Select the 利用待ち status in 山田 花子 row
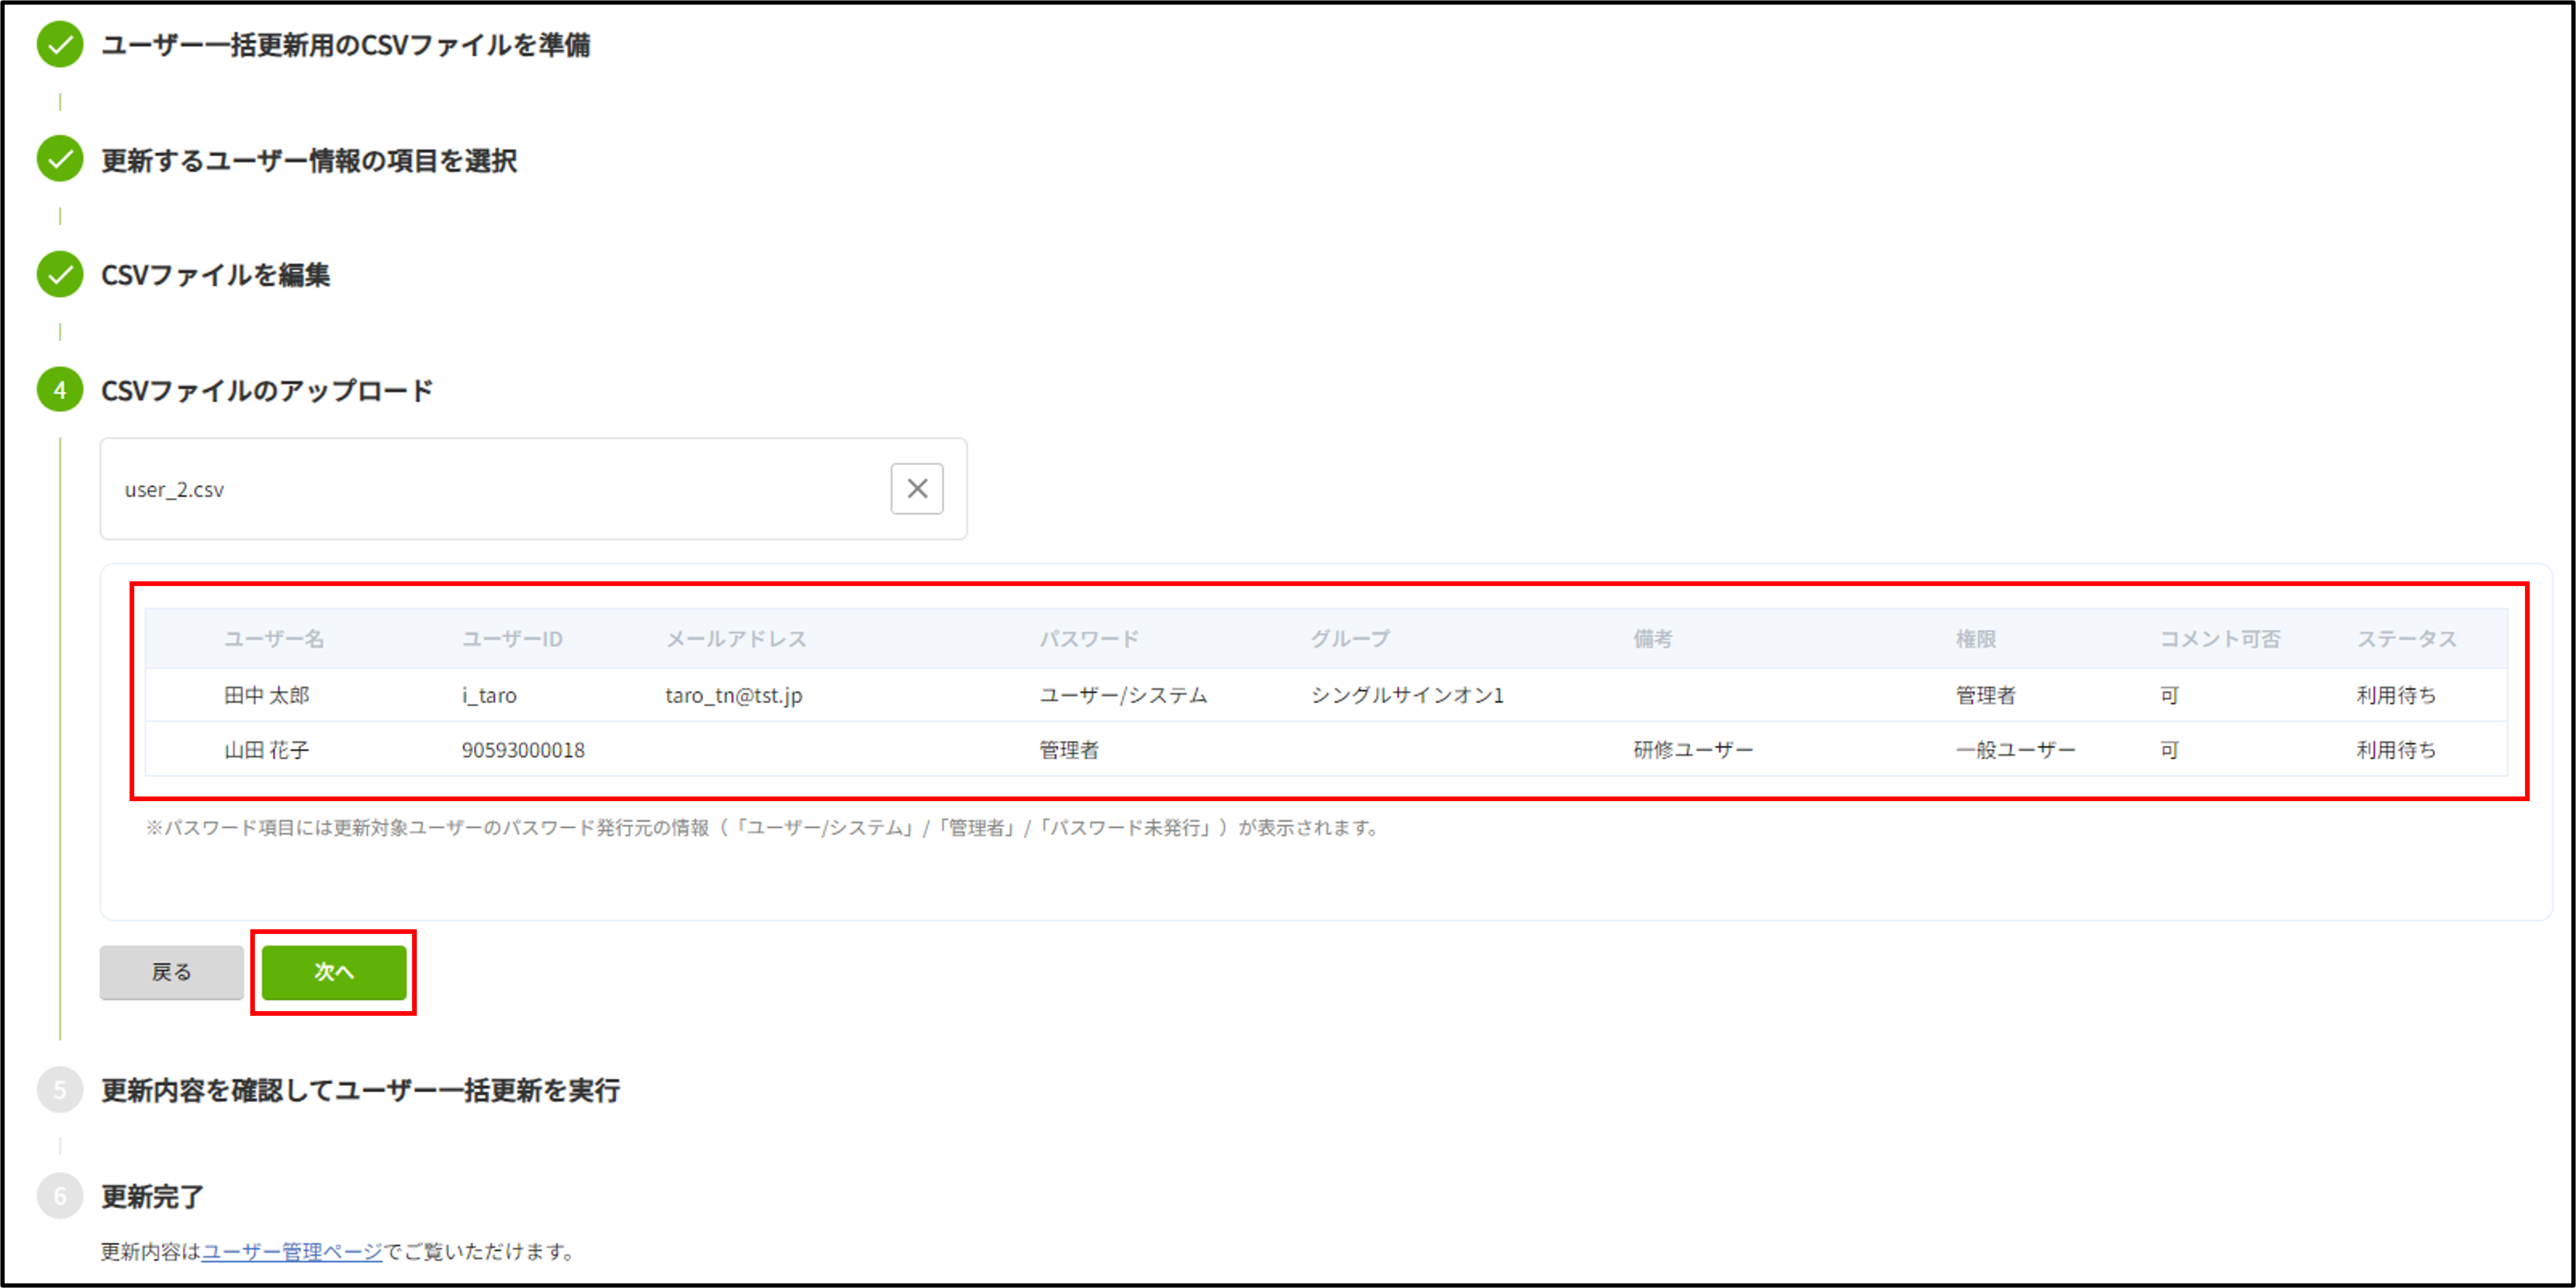 2396,750
